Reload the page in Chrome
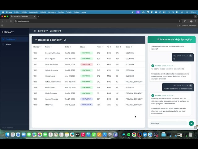This screenshot has height=149, width=198. click(11, 21)
